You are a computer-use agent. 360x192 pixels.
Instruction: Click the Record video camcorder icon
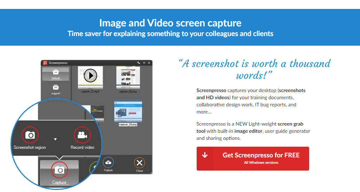pyautogui.click(x=82, y=135)
